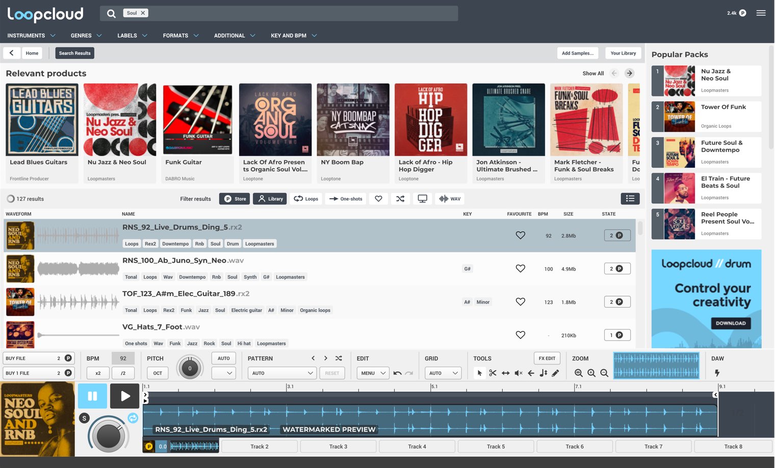The width and height of the screenshot is (775, 468).
Task: Expand the Genres dropdown
Action: (86, 36)
